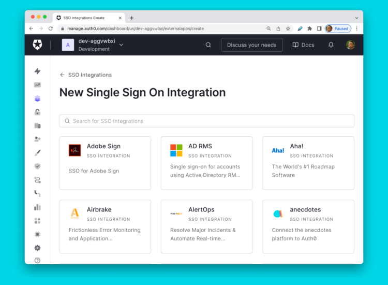The image size is (388, 285).
Task: Open the Authentication padlock icon in sidebar
Action: pos(37,112)
